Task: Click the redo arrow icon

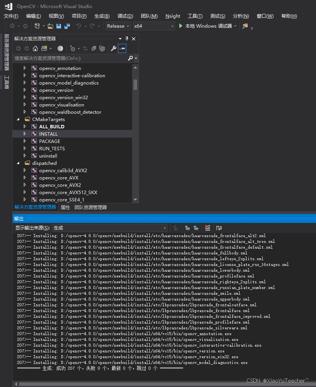Action: coord(92,26)
